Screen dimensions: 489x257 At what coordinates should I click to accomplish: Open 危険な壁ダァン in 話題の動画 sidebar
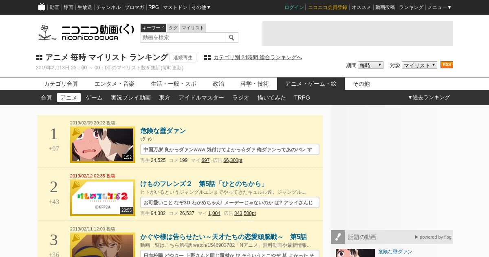(395, 252)
